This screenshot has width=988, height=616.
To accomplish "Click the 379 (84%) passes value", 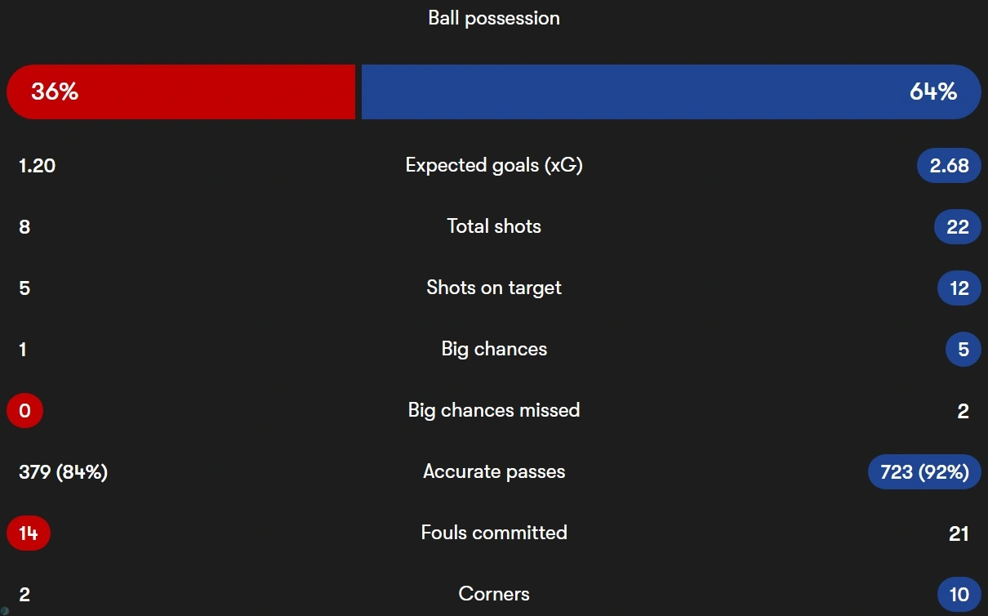I will pyautogui.click(x=64, y=471).
